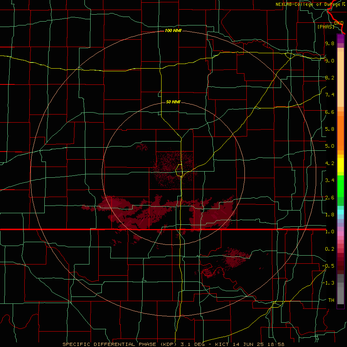The image size is (347, 347).
Task: Click the 9.0 value on the color scale
Action: pyautogui.click(x=330, y=61)
